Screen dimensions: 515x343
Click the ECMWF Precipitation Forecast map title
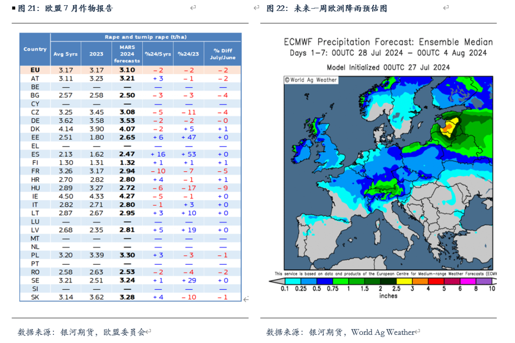pyautogui.click(x=388, y=42)
